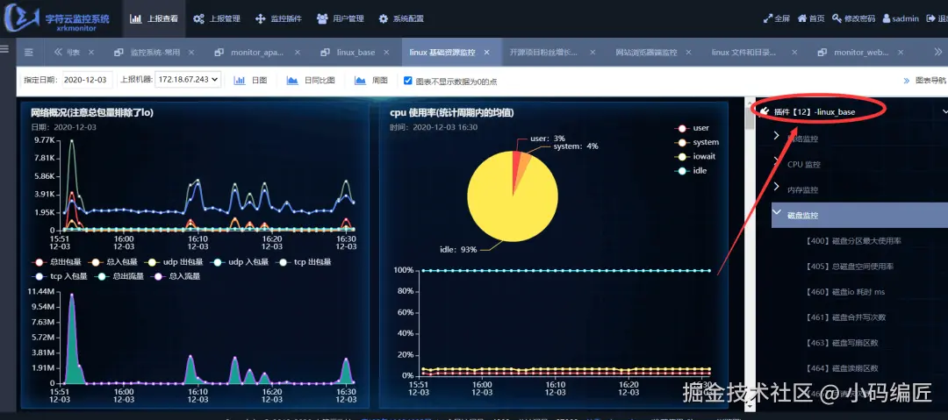Image resolution: width=948 pixels, height=420 pixels.
Task: Click the menu fold icon before the tabs
Action: coord(28,53)
